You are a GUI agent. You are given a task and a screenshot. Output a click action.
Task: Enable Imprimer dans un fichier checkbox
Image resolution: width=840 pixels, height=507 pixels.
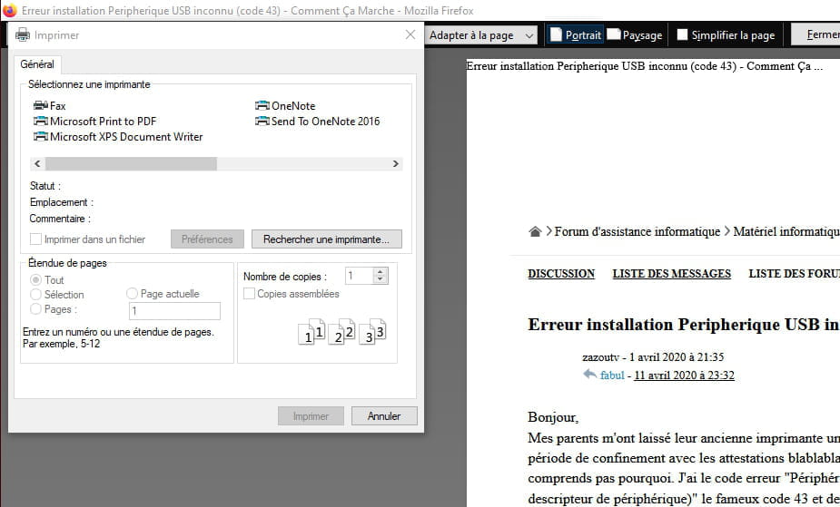[x=36, y=239]
